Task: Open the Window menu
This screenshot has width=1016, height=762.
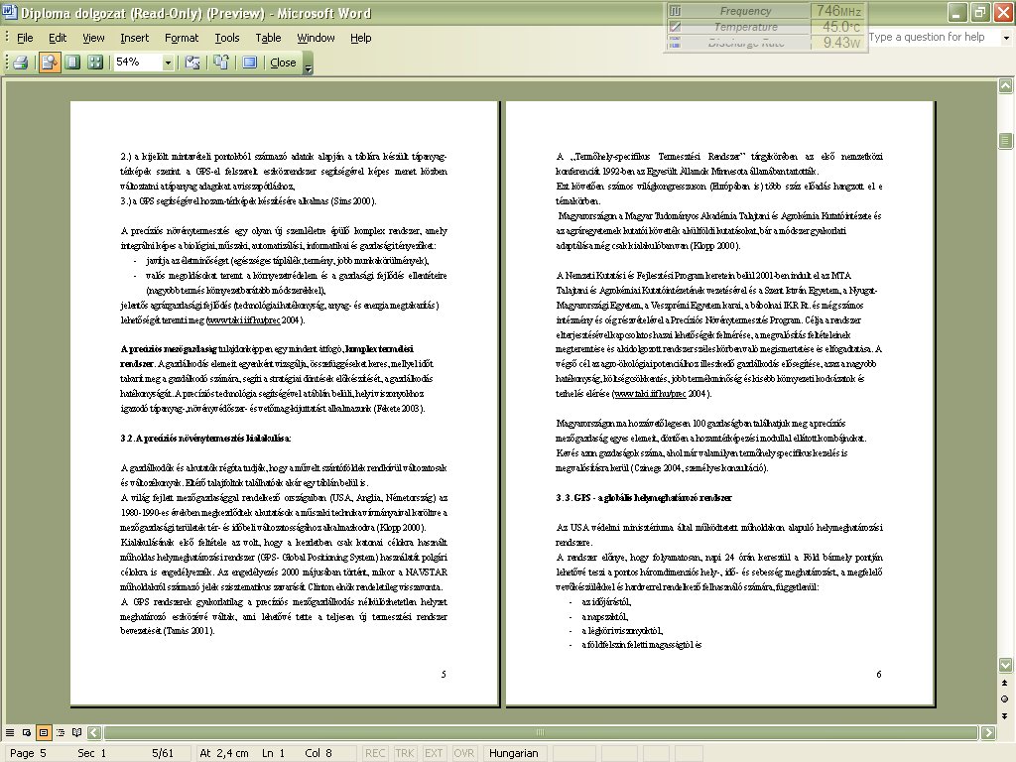Action: (x=316, y=38)
